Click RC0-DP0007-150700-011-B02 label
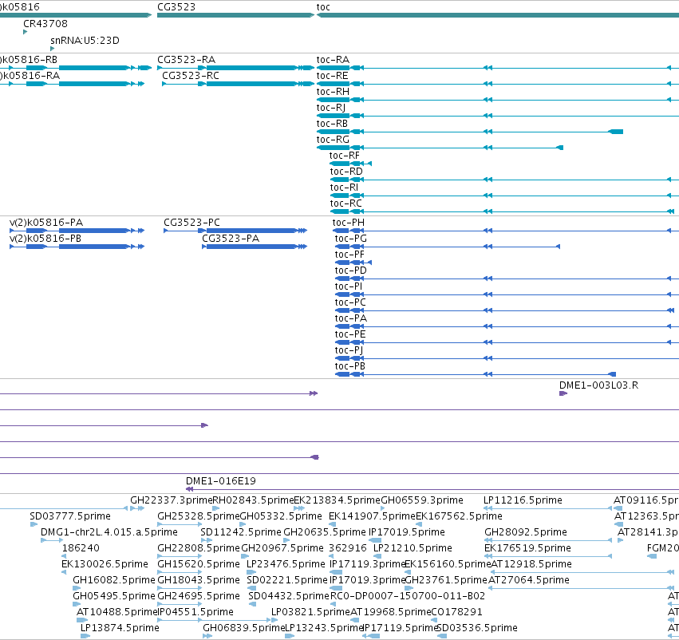679x640 pixels. click(x=408, y=596)
